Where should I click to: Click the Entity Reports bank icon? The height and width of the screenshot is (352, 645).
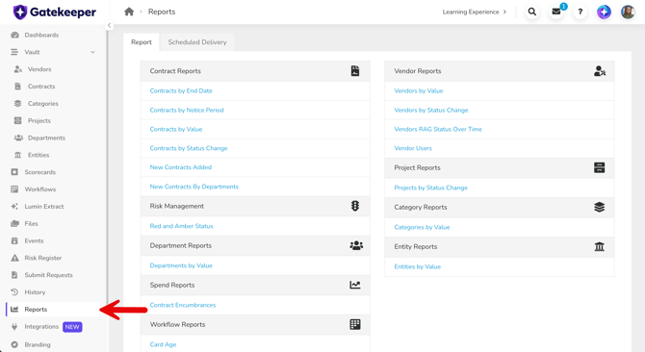coord(600,246)
